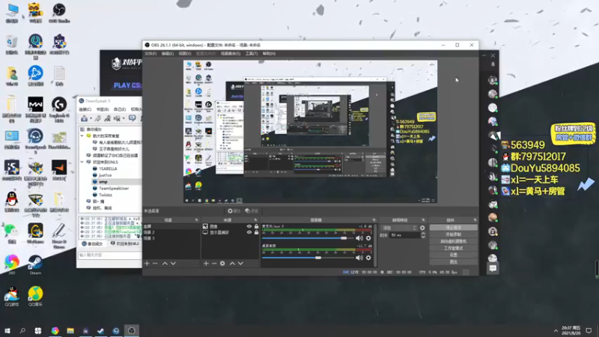Viewport: 599px width, 337px height.
Task: Open OBS Studio desktop shortcut
Action: click(x=59, y=13)
